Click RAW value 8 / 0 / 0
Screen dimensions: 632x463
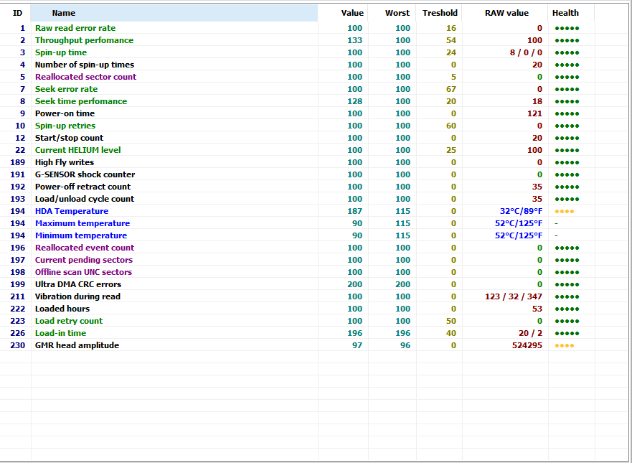point(526,52)
